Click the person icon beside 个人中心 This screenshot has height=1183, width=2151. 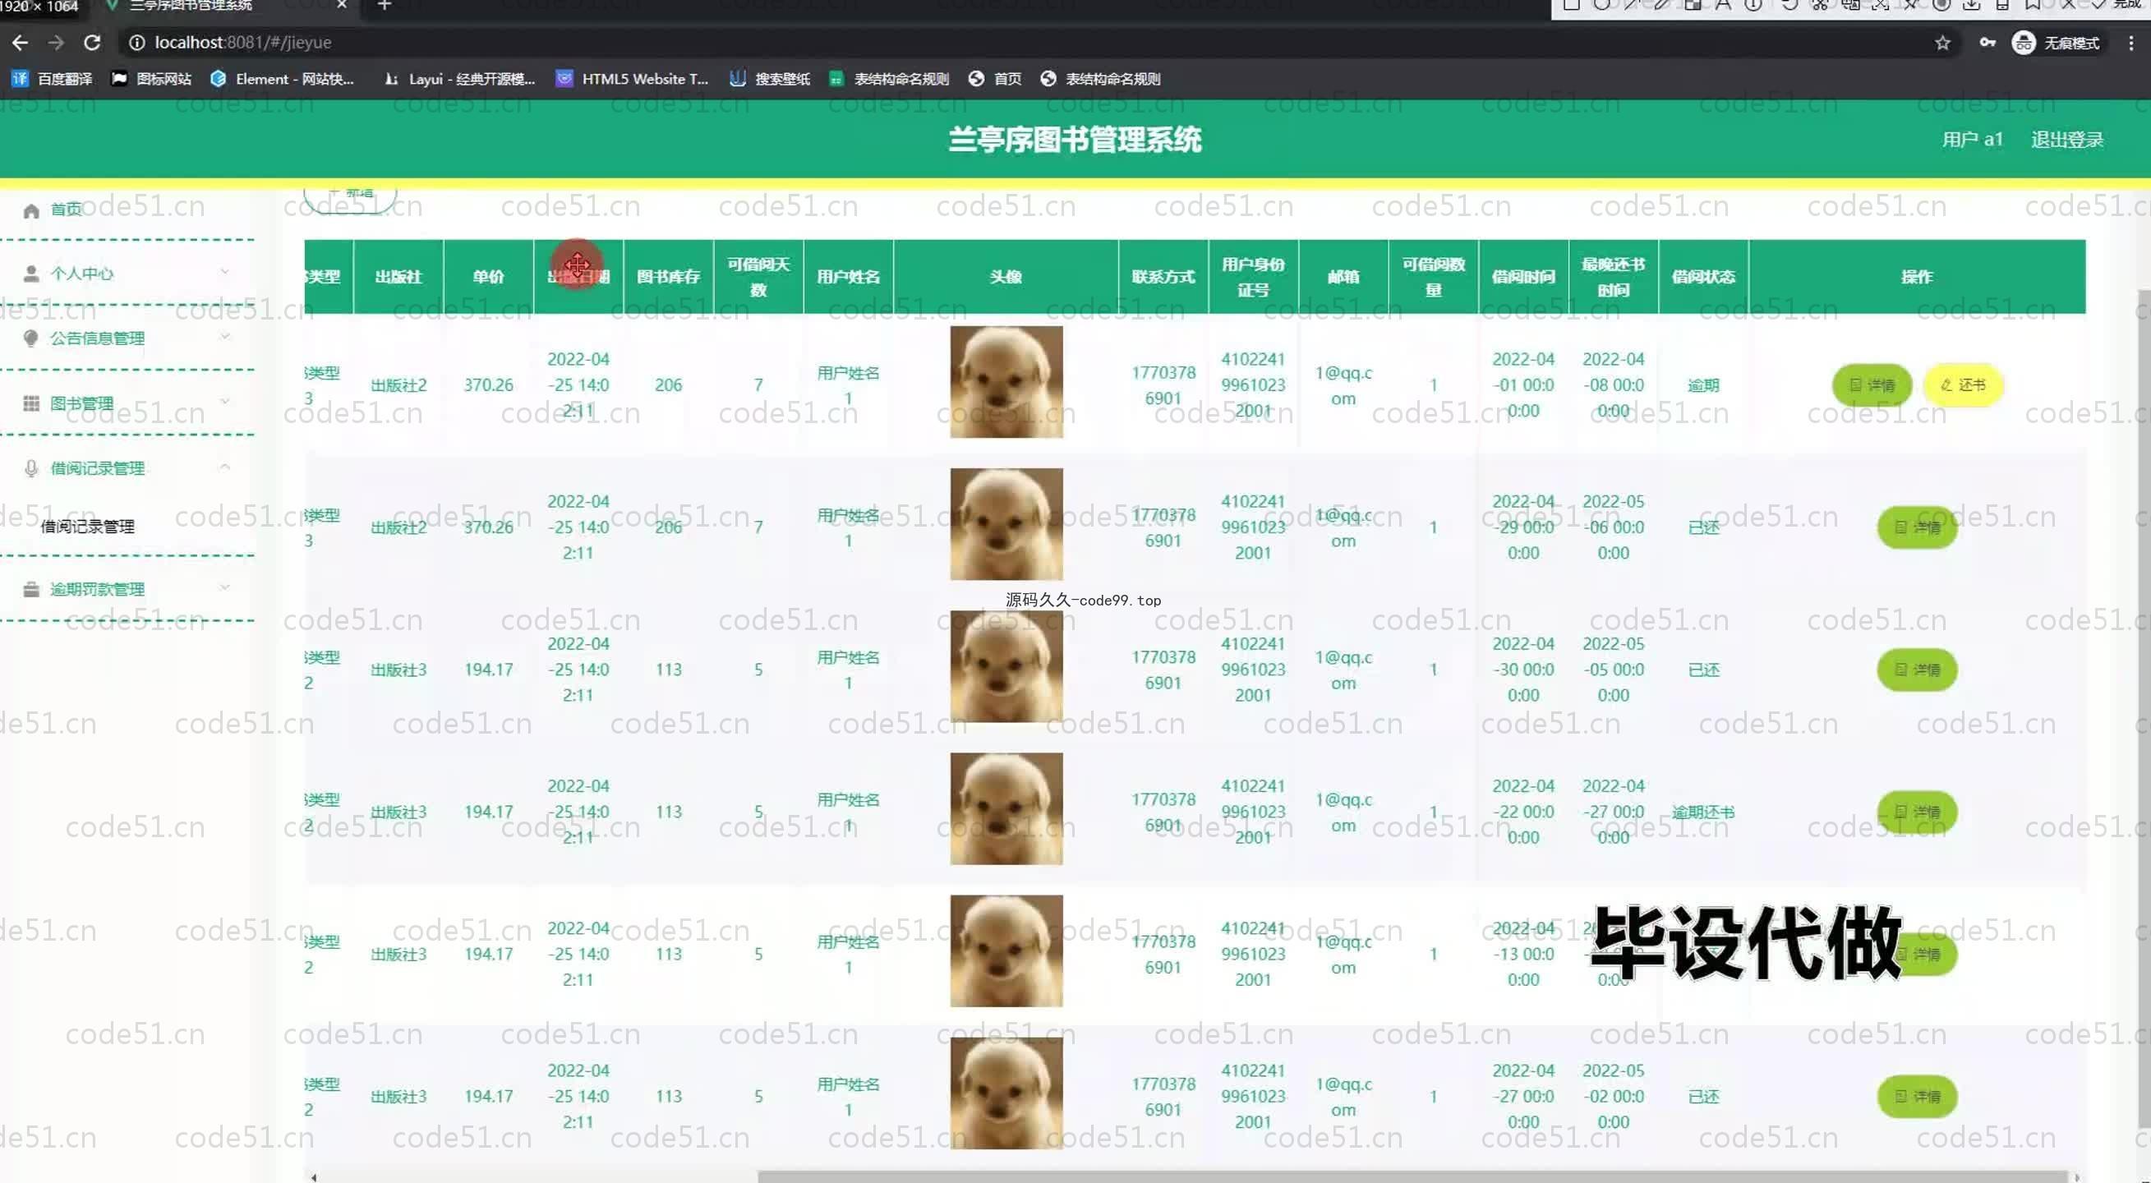click(31, 274)
